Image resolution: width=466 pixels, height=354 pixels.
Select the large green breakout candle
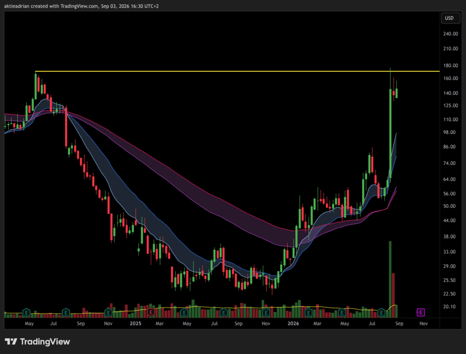[390, 133]
